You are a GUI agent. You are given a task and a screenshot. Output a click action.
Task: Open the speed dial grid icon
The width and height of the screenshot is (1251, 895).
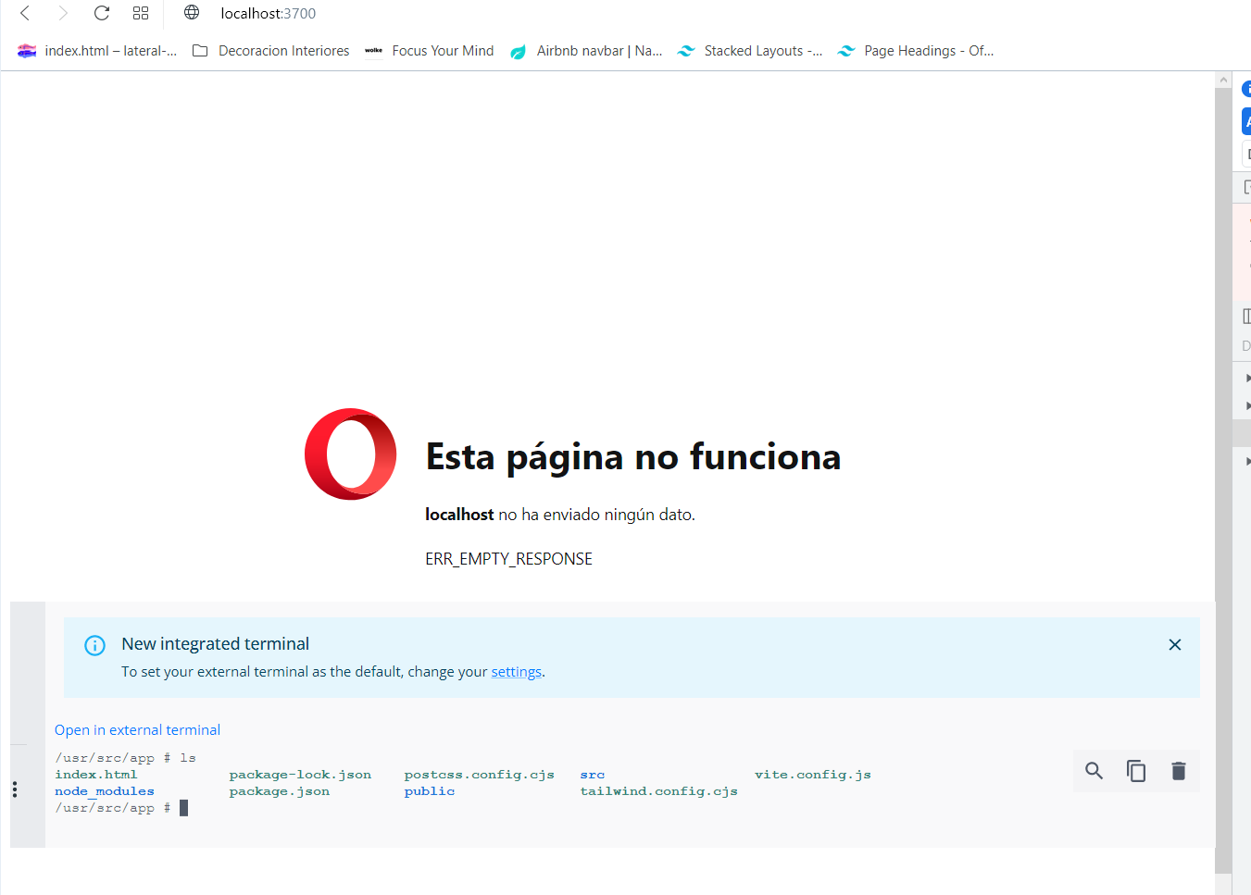coord(141,13)
